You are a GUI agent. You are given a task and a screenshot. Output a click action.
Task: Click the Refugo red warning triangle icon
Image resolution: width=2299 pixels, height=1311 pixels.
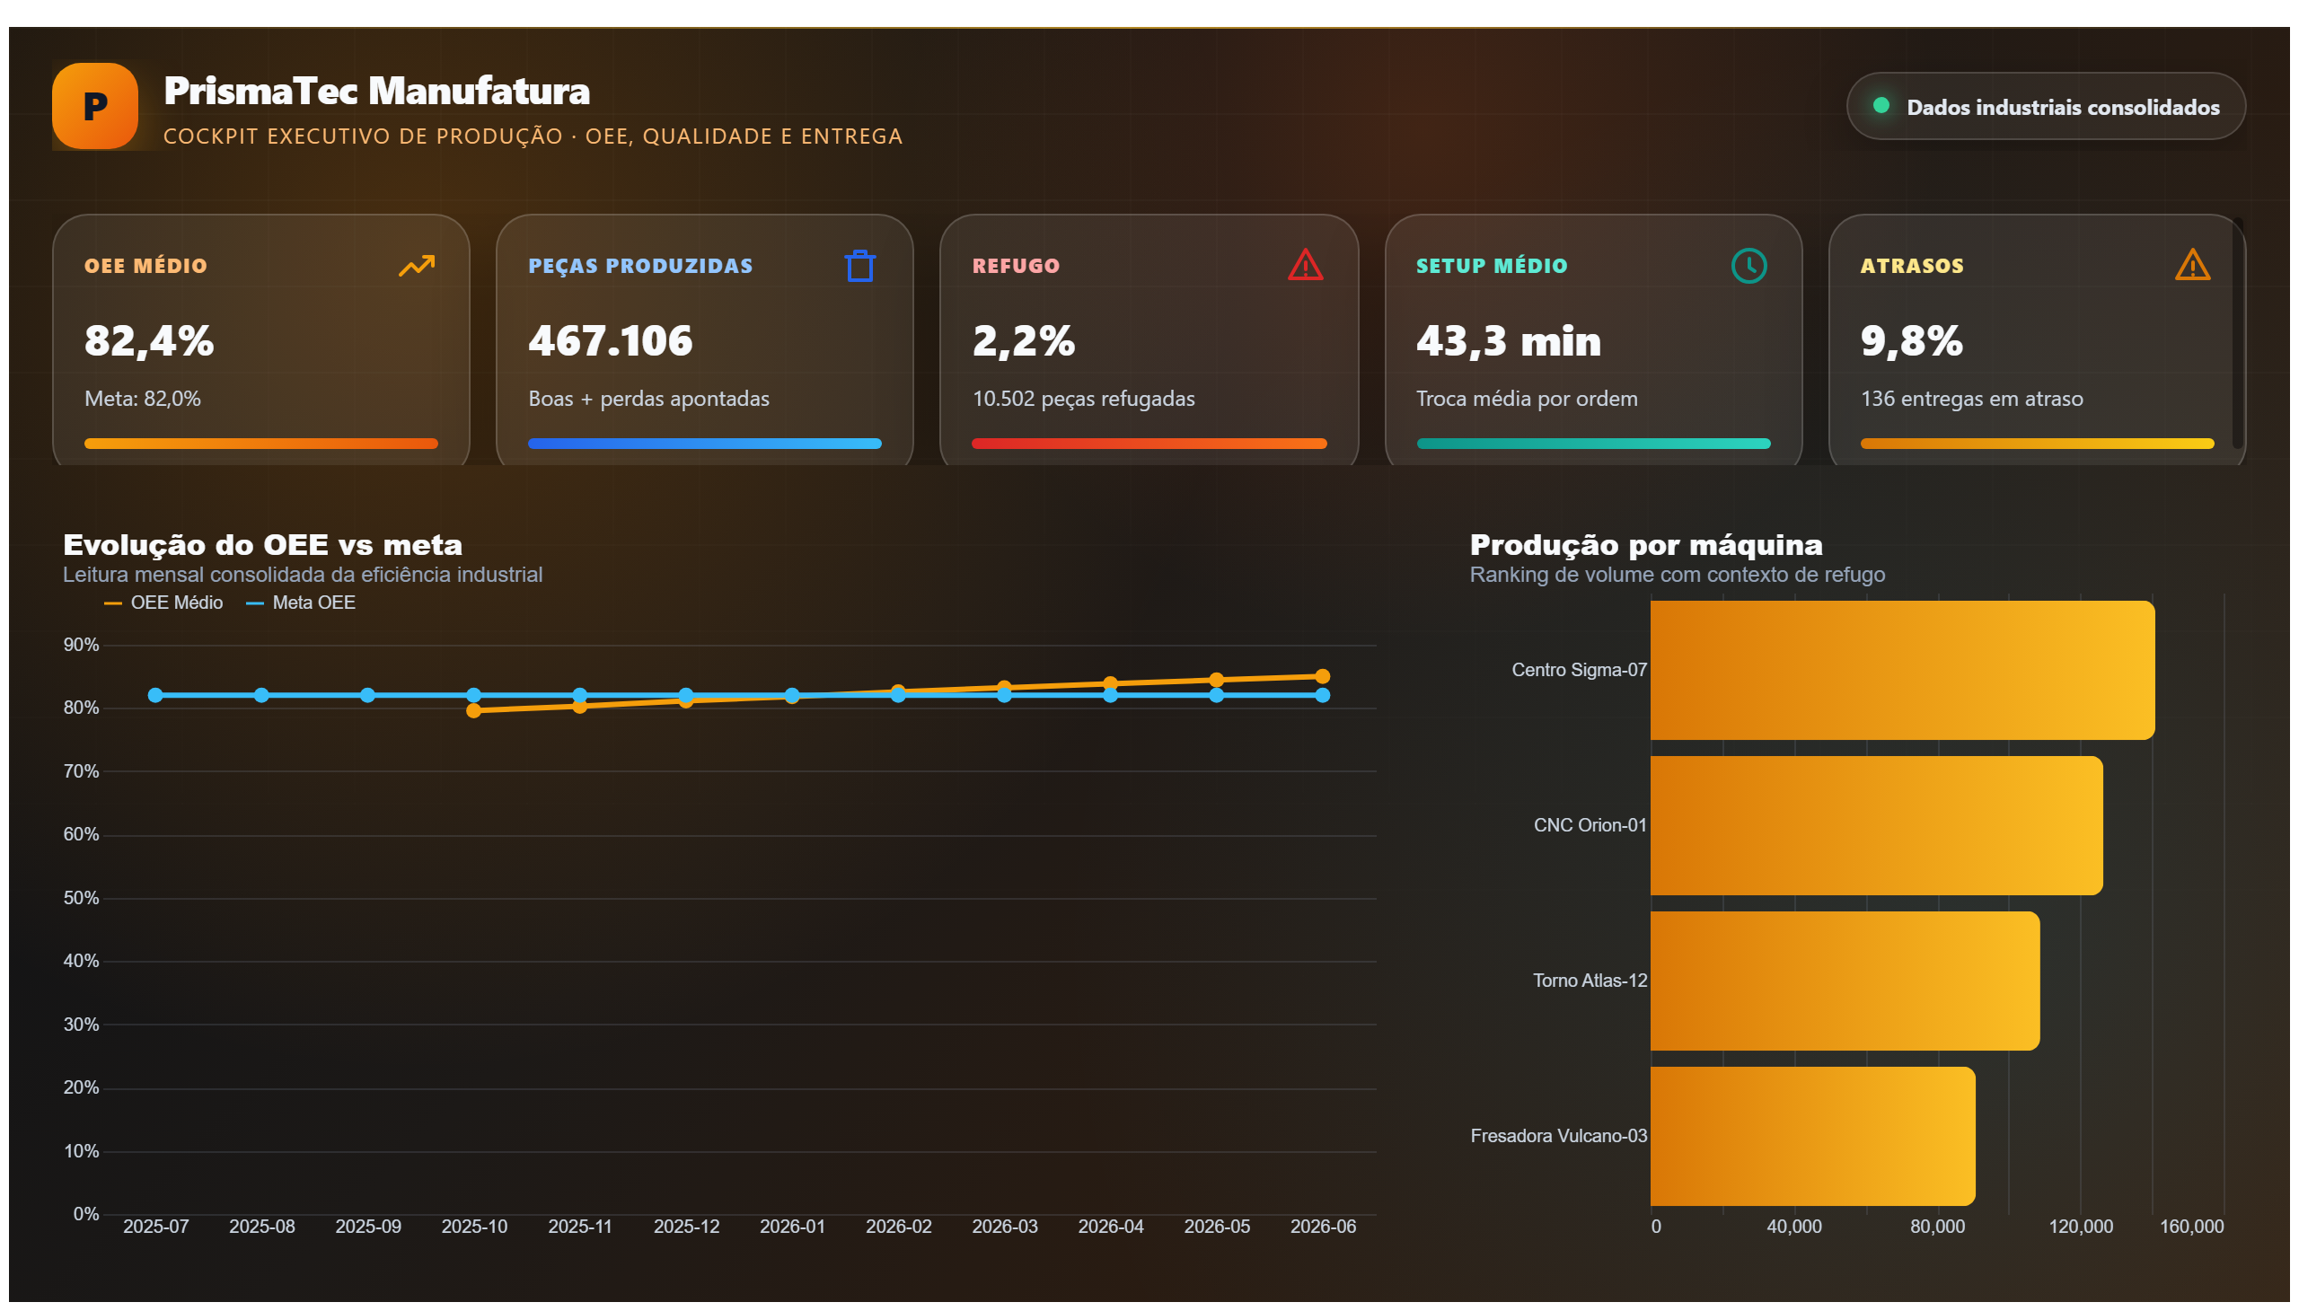(1305, 266)
